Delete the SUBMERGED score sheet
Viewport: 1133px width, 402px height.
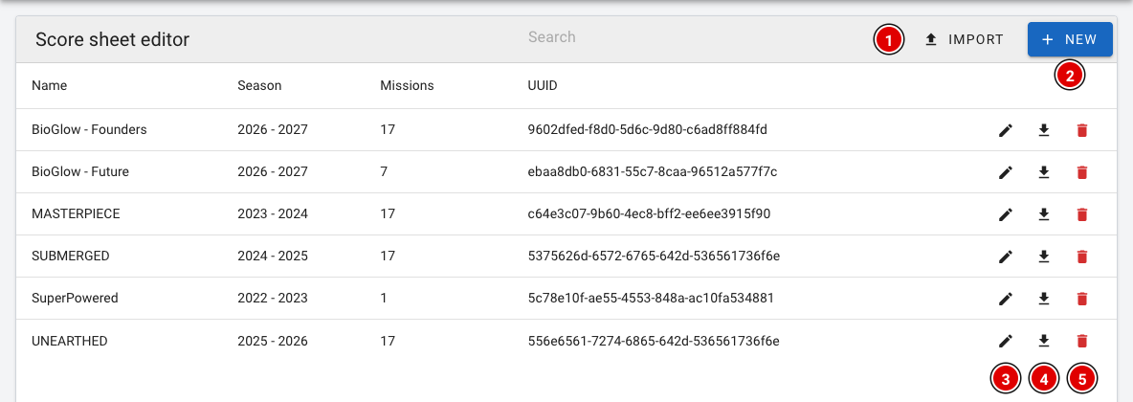[x=1081, y=256]
